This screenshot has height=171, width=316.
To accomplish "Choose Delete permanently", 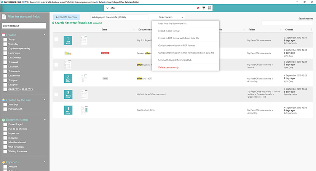I will [x=168, y=67].
